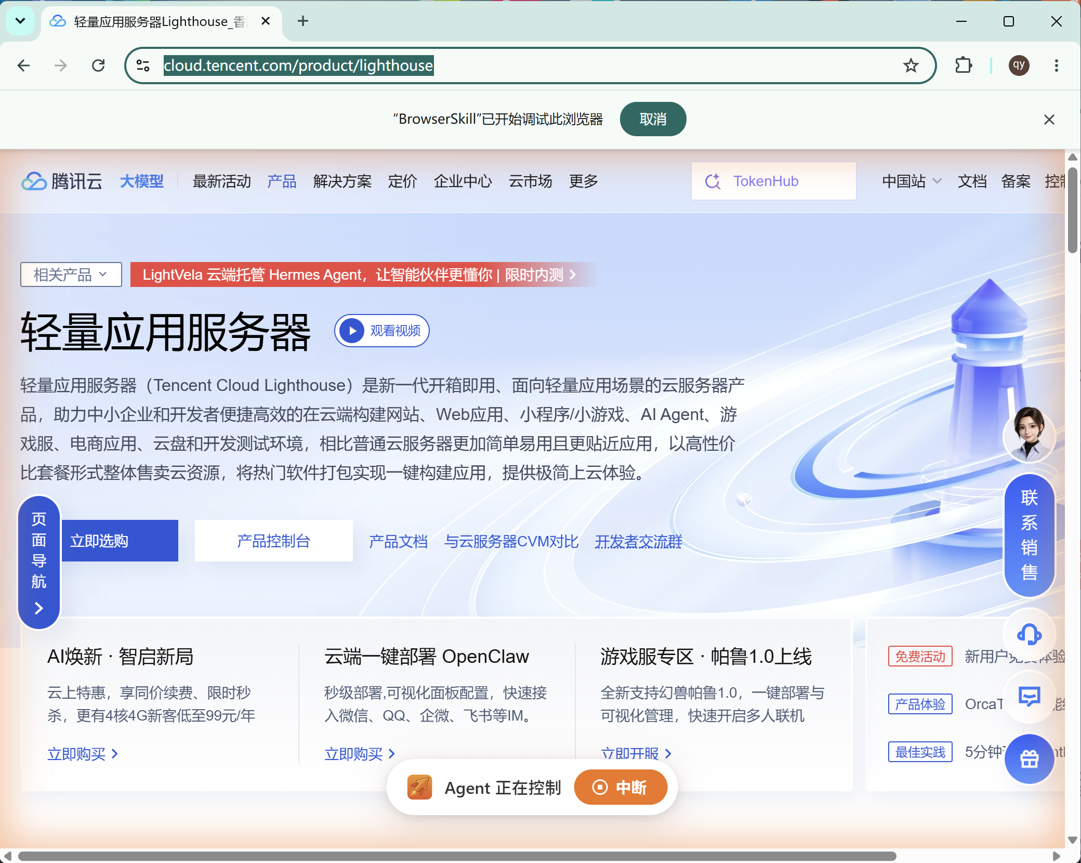Screen dimensions: 1081x863
Task: Dismiss the BrowserSkill debugging infobar
Action: click(1049, 120)
